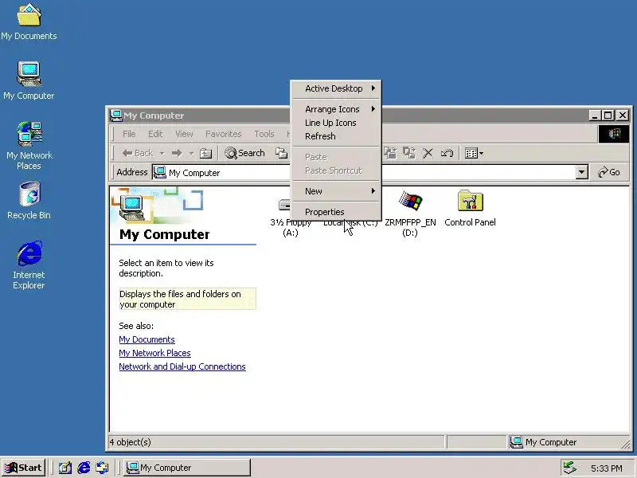Select the Recycle Bin desktop icon

tap(29, 201)
